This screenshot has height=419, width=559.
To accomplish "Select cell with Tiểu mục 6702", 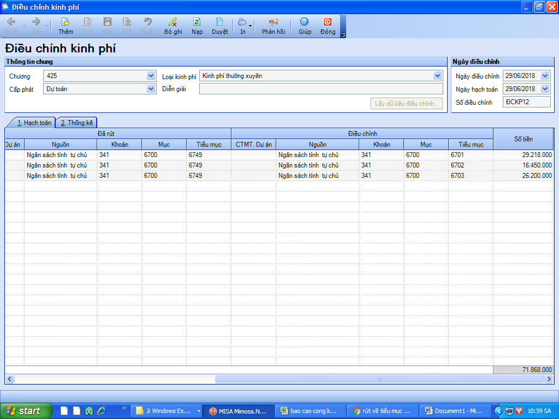I will tap(471, 165).
